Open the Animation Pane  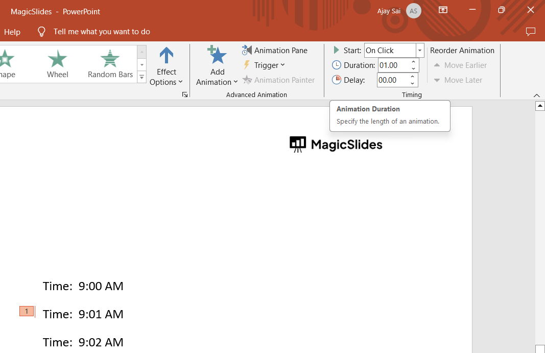coord(275,51)
